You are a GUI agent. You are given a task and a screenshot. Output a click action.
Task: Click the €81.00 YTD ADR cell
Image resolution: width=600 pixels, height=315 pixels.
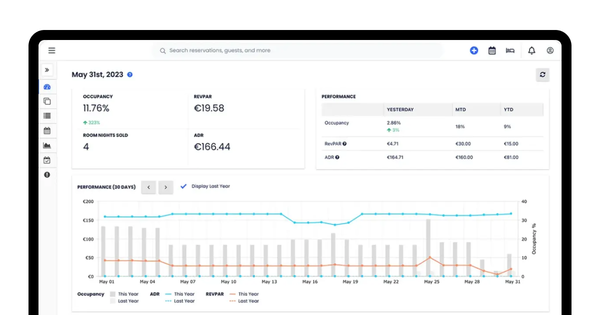click(x=511, y=157)
